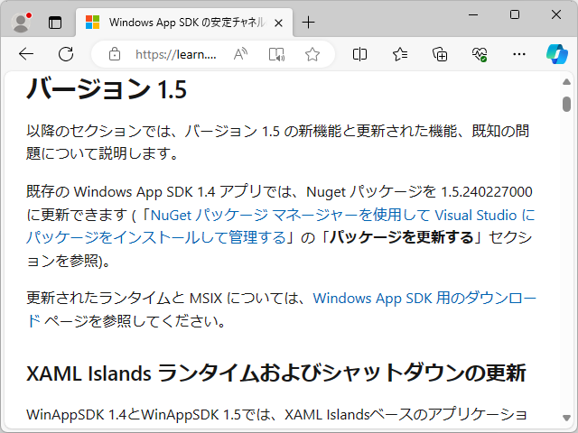Click version number 1.5.240227000
The height and width of the screenshot is (433, 578).
487,192
